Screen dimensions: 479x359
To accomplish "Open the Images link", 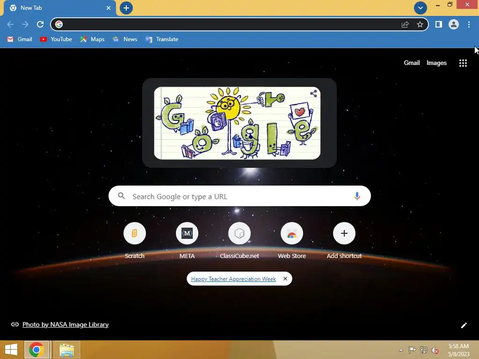I will point(436,63).
